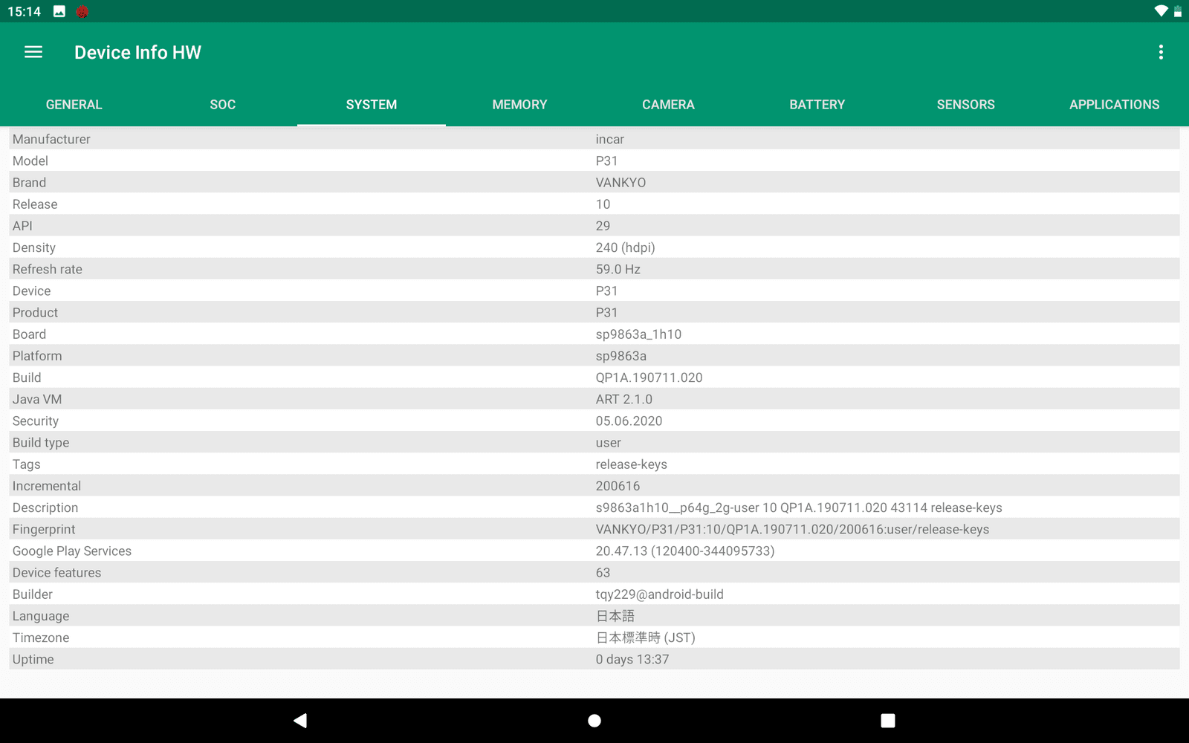1189x743 pixels.
Task: Switch to the GENERAL tab
Action: [74, 105]
